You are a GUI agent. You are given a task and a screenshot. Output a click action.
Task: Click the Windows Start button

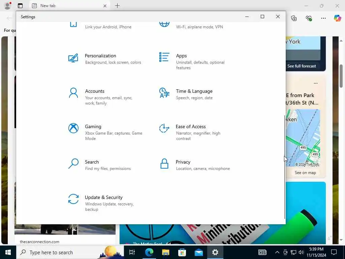point(8,252)
